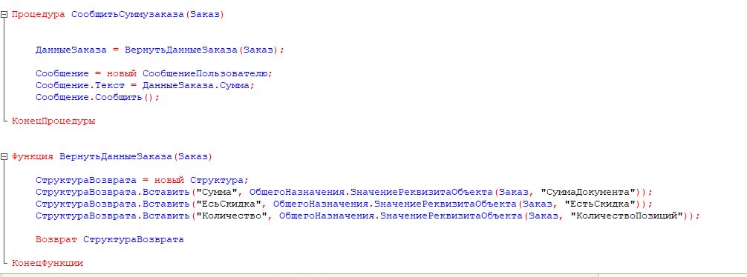Click СтруктураВозврата in the Возврат line
The image size is (747, 277).
(134, 239)
